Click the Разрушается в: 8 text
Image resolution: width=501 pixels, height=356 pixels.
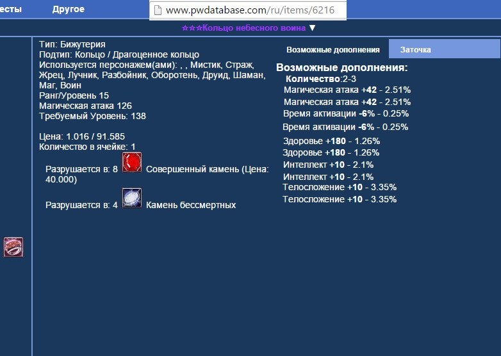coord(81,169)
